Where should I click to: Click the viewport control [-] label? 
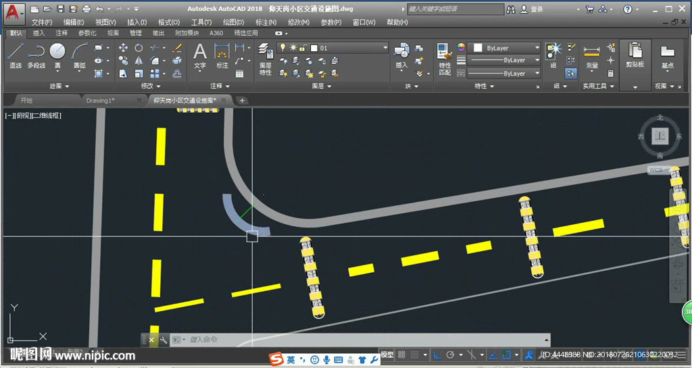[8, 115]
